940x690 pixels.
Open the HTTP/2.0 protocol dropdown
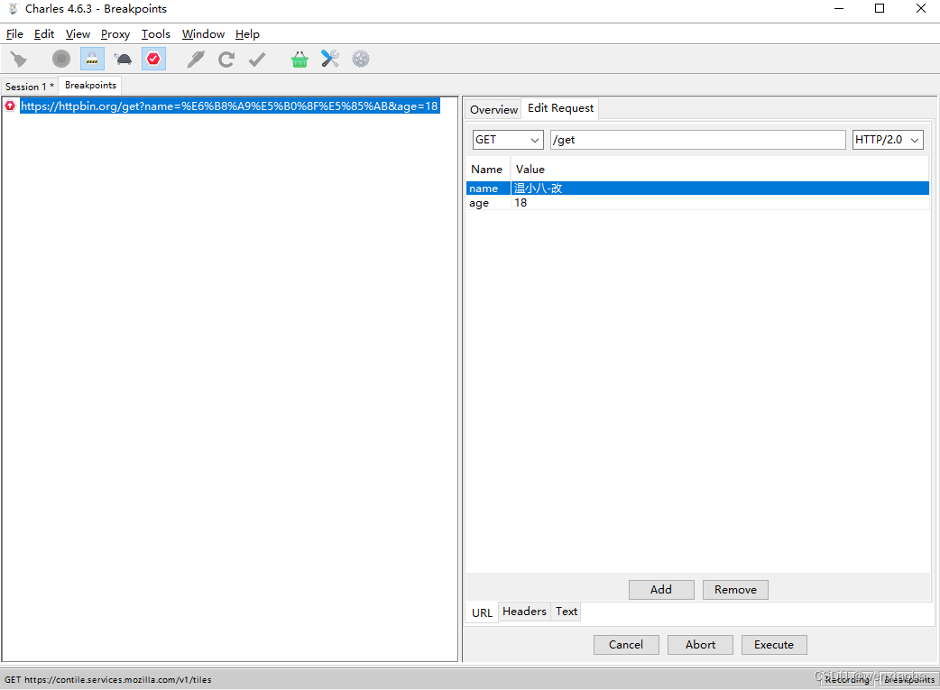point(888,140)
